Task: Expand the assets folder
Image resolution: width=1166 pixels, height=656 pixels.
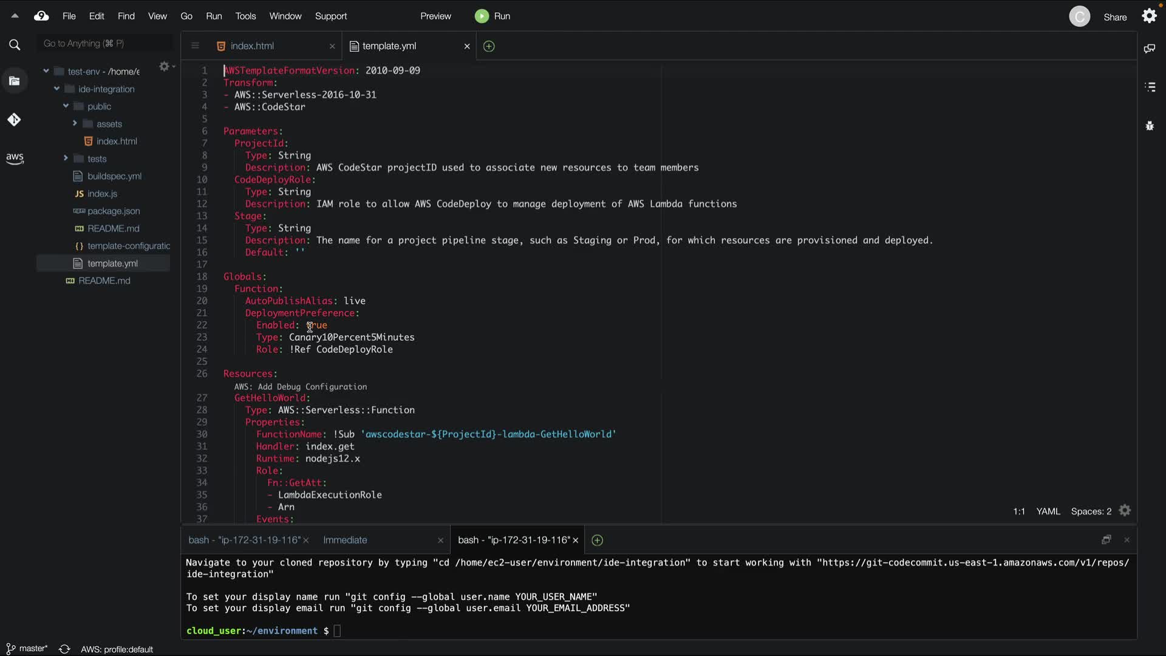Action: pos(75,123)
